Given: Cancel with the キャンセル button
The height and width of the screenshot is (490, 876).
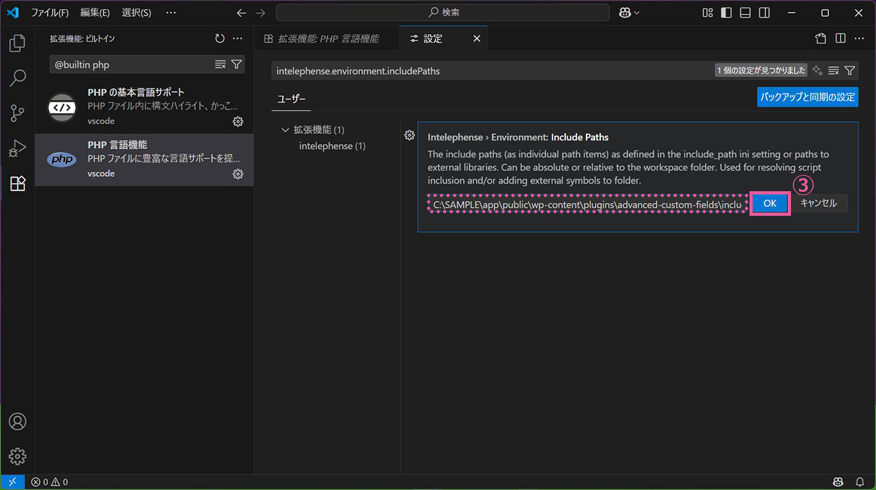Looking at the screenshot, I should click(819, 203).
